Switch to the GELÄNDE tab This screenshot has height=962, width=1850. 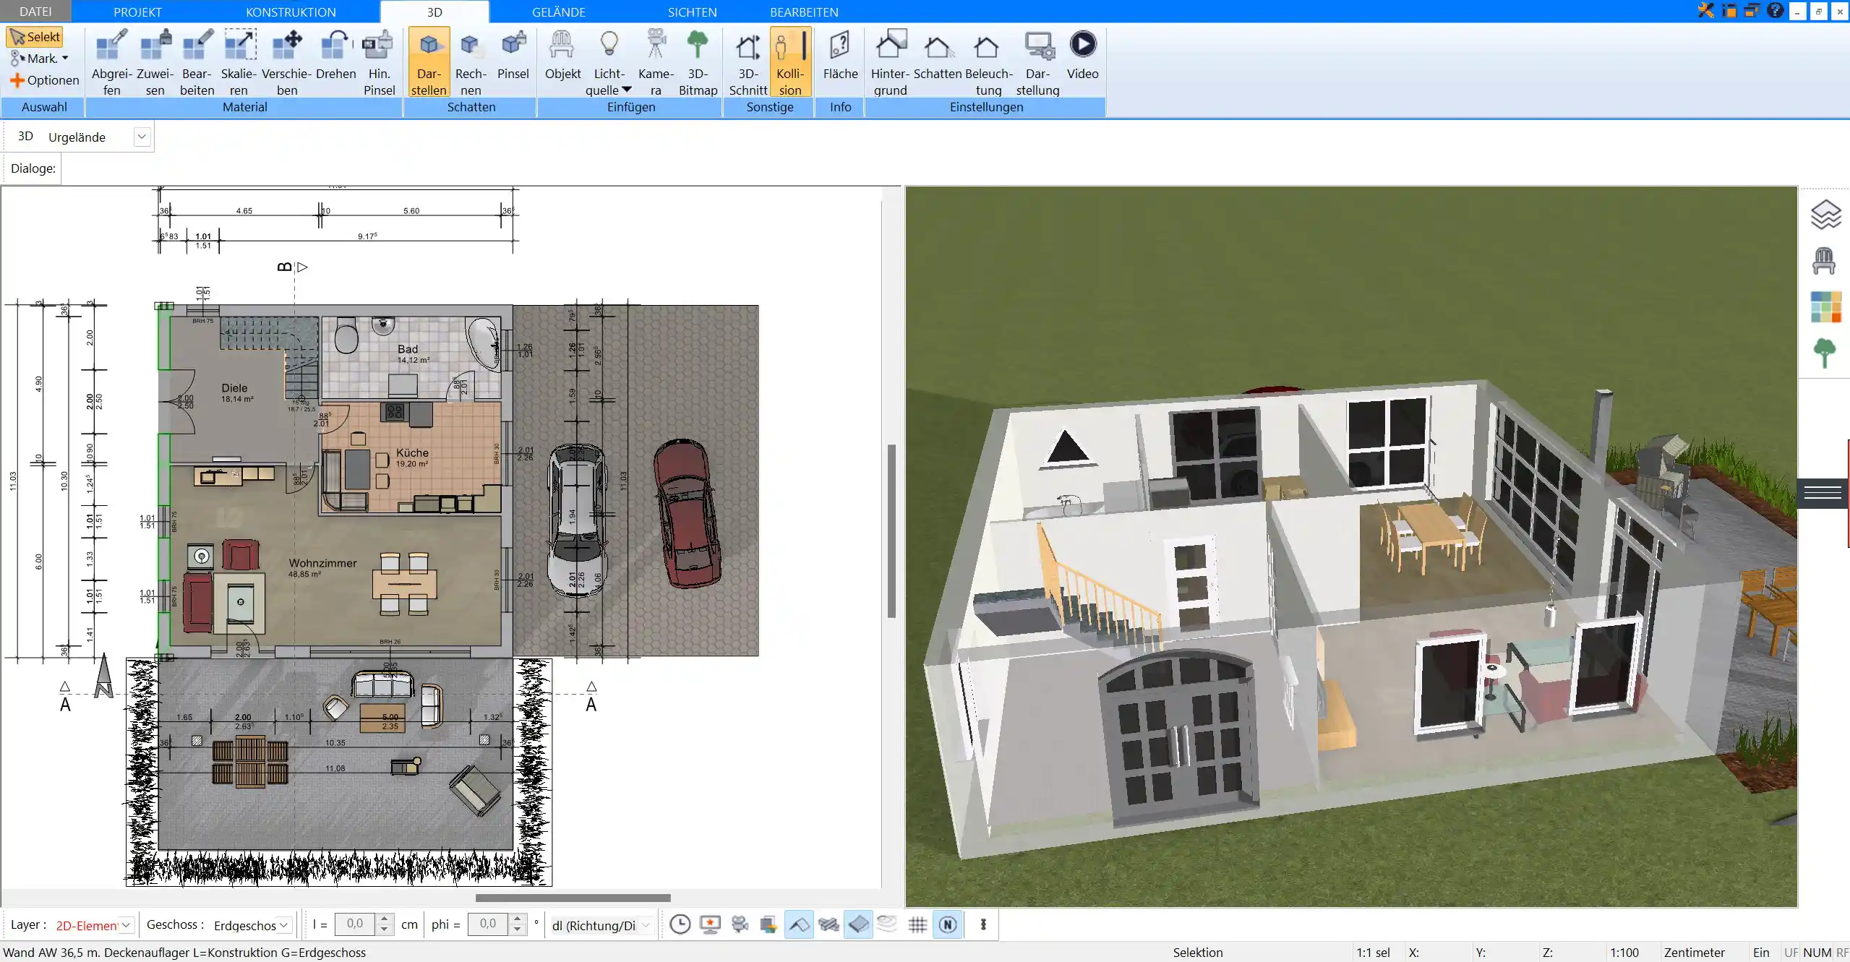click(x=559, y=12)
